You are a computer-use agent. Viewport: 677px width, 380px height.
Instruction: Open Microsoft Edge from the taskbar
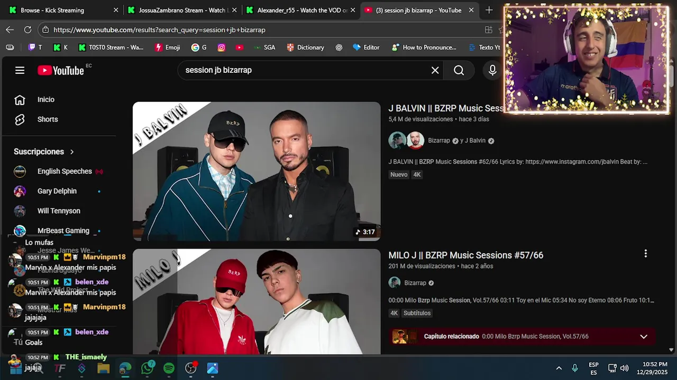point(125,368)
